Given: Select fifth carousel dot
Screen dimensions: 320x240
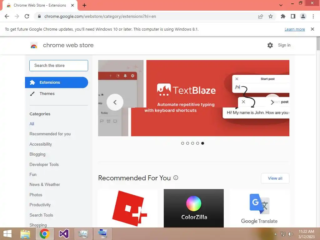Looking at the screenshot, I should point(202,143).
